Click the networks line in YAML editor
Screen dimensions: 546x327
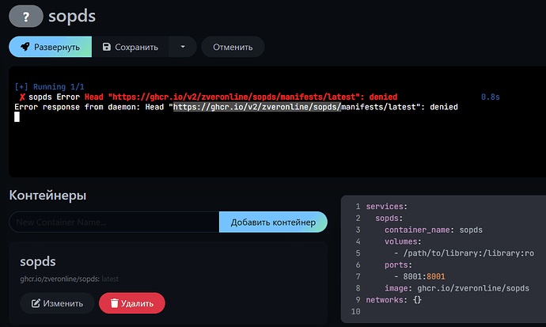pyautogui.click(x=395, y=300)
